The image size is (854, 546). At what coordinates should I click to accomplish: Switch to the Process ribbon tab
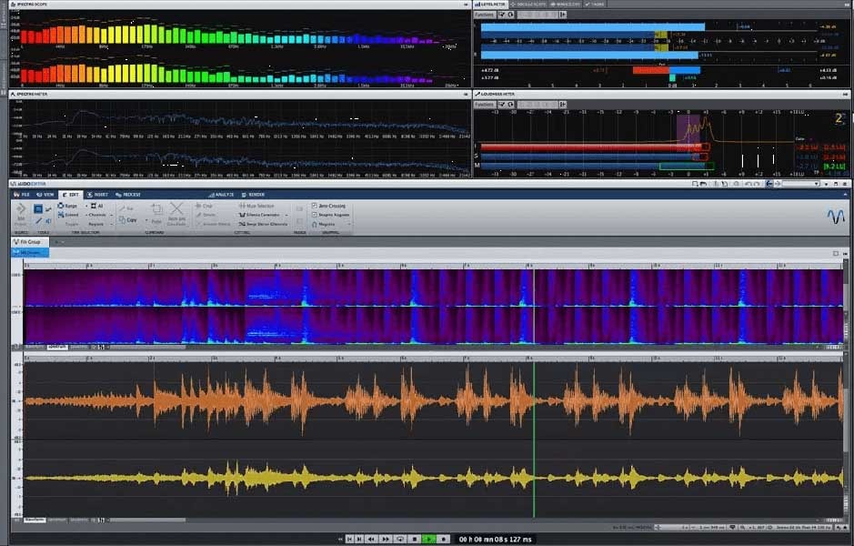tap(128, 195)
